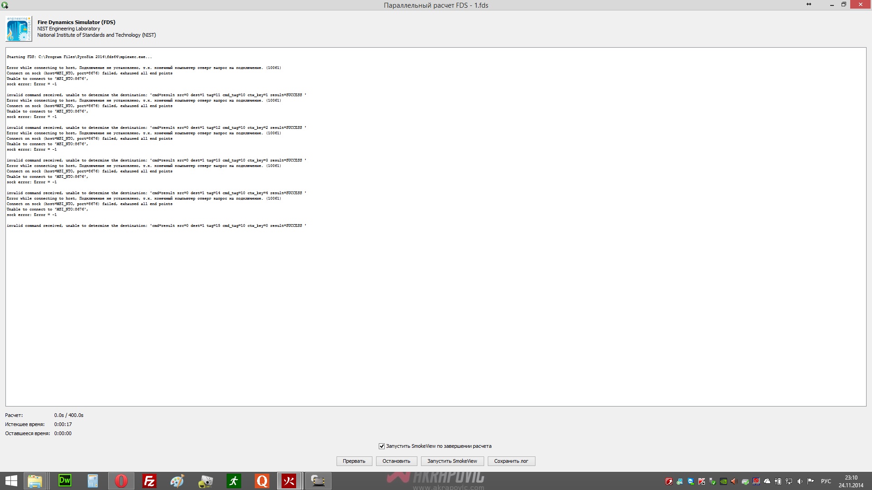Open the OneDrive cloud tray icon
Viewport: 872px width, 490px height.
pyautogui.click(x=767, y=481)
